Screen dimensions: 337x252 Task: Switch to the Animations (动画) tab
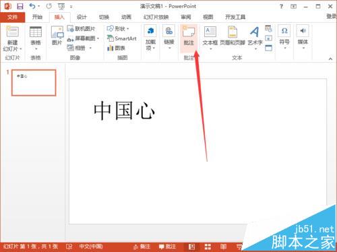click(126, 17)
